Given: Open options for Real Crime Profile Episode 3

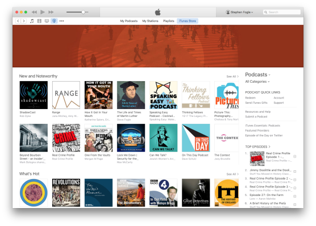Looking at the screenshot, I should (x=294, y=188).
